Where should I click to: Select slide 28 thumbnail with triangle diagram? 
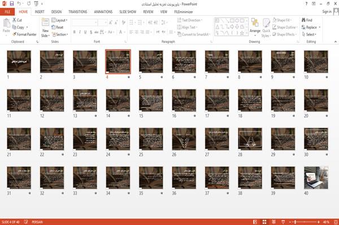(250, 139)
